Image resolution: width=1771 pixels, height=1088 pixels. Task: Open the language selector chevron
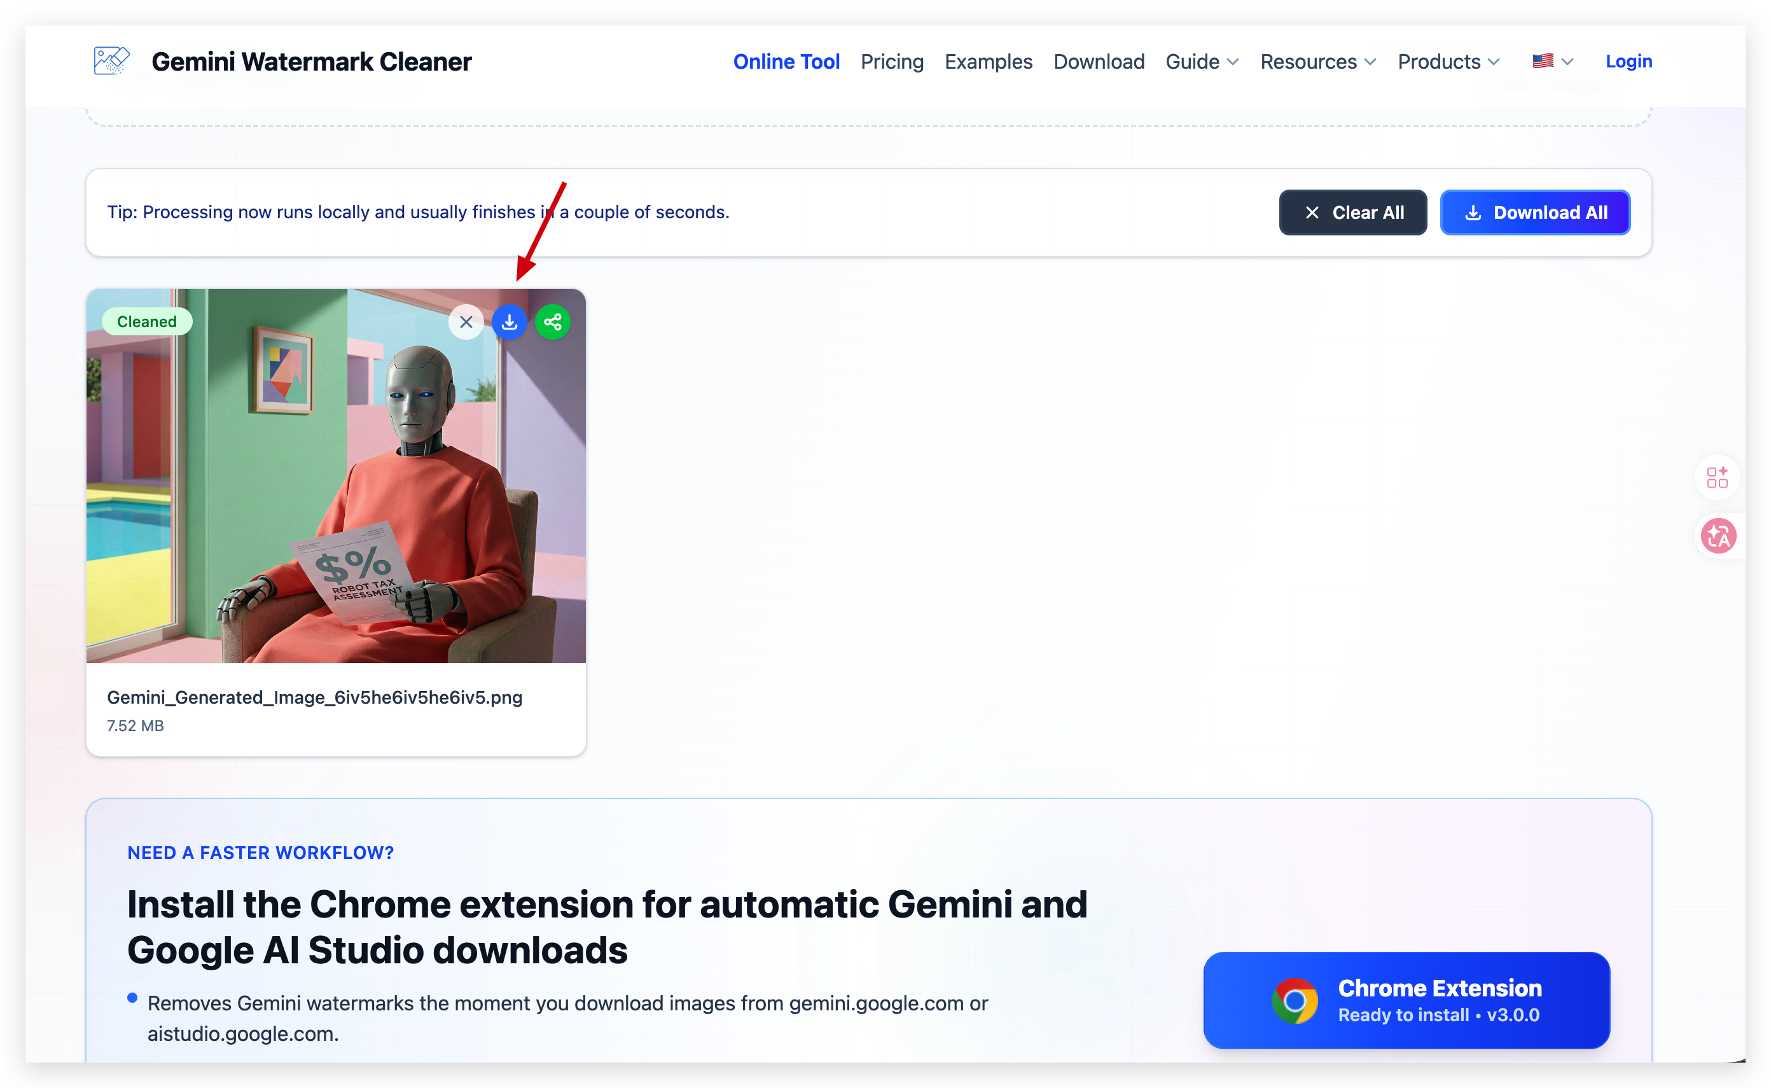1568,62
